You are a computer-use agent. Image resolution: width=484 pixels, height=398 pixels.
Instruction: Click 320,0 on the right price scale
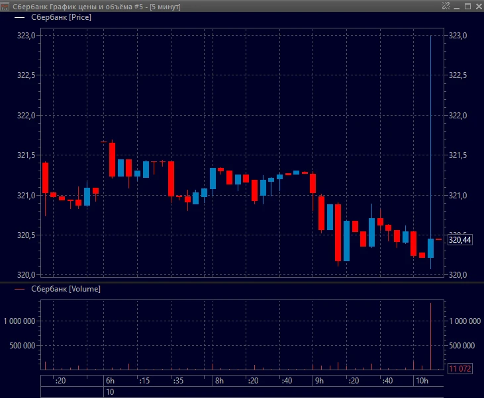[x=458, y=274]
